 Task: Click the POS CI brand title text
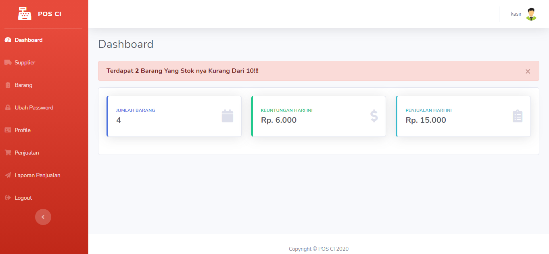coord(50,14)
